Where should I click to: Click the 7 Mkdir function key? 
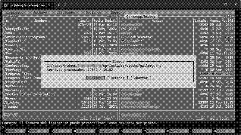pos(155,131)
